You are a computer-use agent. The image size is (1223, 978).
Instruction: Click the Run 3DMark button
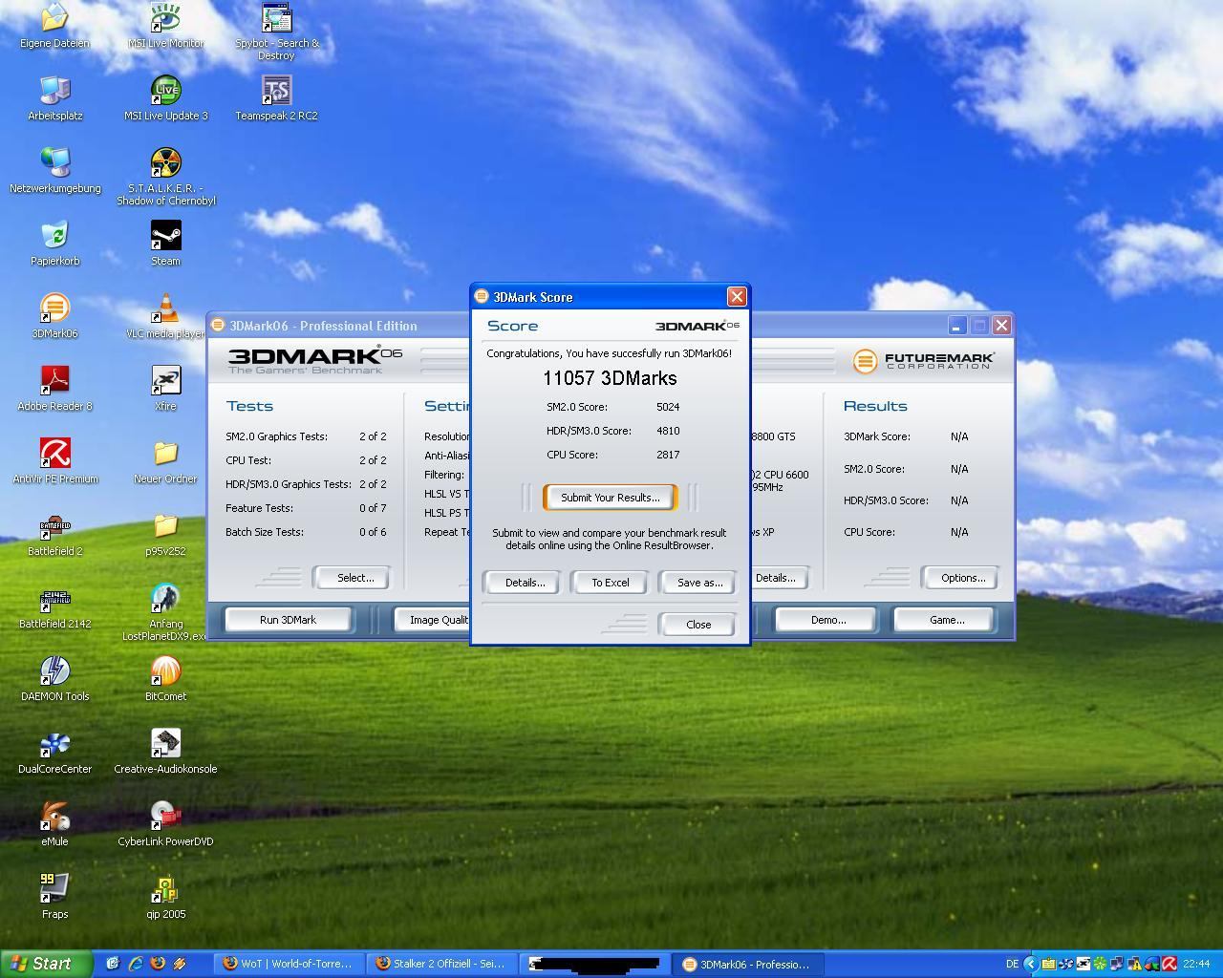pyautogui.click(x=288, y=620)
